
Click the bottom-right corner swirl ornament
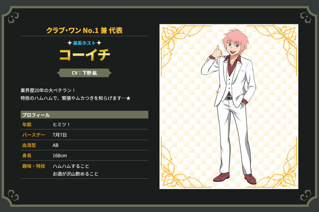point(306,195)
